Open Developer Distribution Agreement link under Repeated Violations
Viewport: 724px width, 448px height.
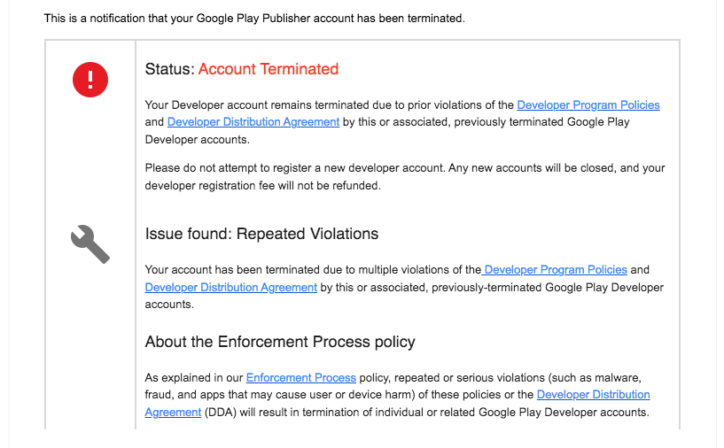[x=230, y=287]
